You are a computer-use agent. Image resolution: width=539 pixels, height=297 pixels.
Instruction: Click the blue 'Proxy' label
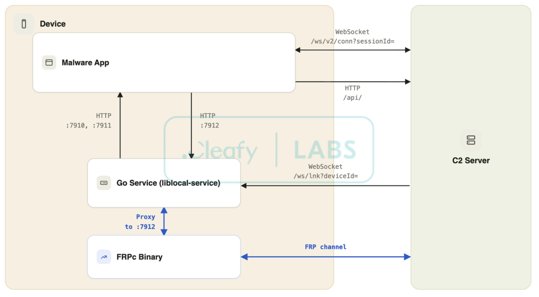[146, 217]
